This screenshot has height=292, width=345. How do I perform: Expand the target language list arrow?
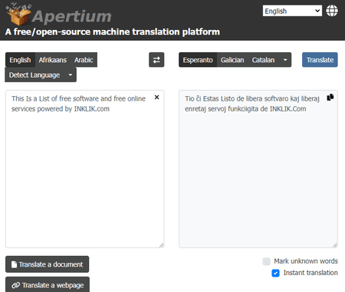pyautogui.click(x=285, y=60)
